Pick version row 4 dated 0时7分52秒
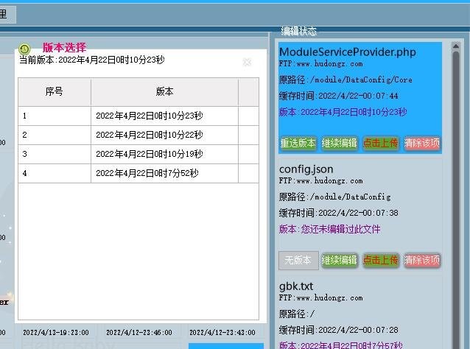 (x=138, y=173)
